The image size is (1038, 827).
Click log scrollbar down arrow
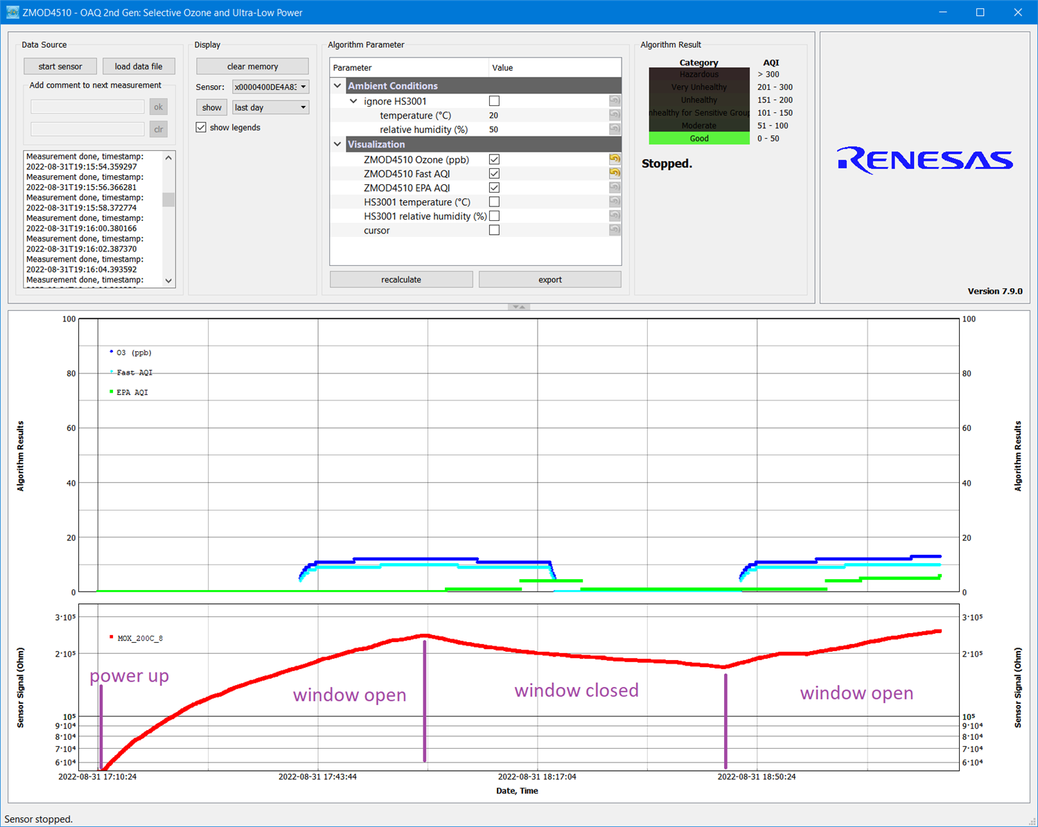click(x=168, y=281)
